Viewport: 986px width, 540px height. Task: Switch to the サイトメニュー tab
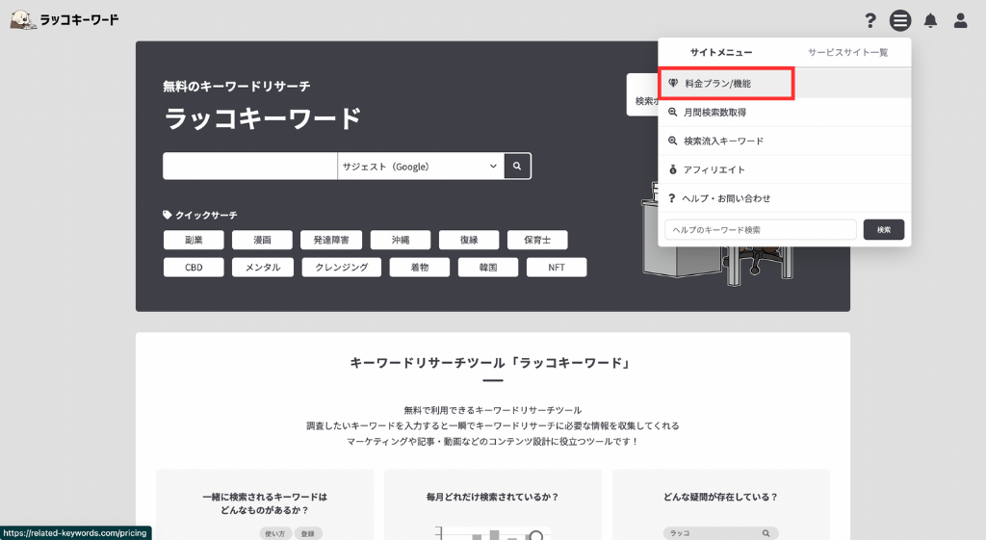(x=720, y=52)
